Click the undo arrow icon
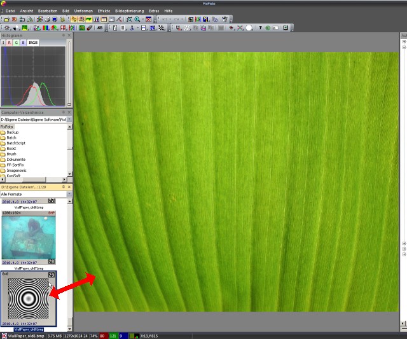The image size is (407, 339). (x=165, y=20)
